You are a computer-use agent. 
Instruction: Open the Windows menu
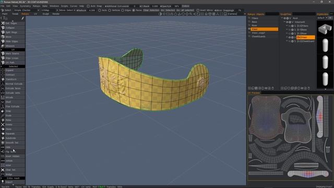tap(54, 6)
